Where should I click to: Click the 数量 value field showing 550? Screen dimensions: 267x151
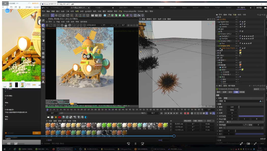pos(232,107)
